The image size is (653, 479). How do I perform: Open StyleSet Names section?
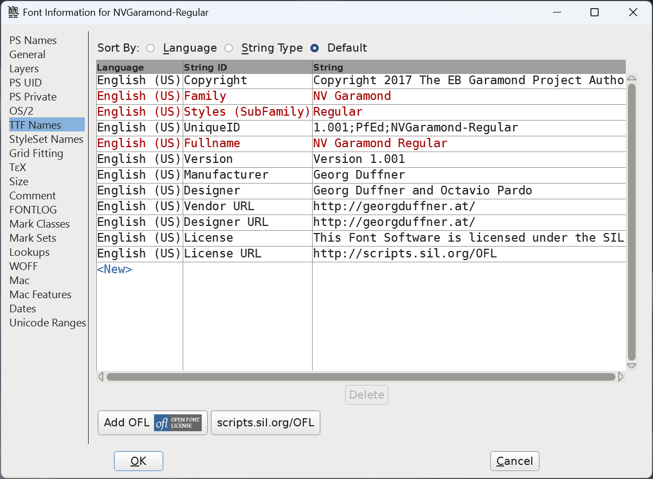tap(46, 140)
